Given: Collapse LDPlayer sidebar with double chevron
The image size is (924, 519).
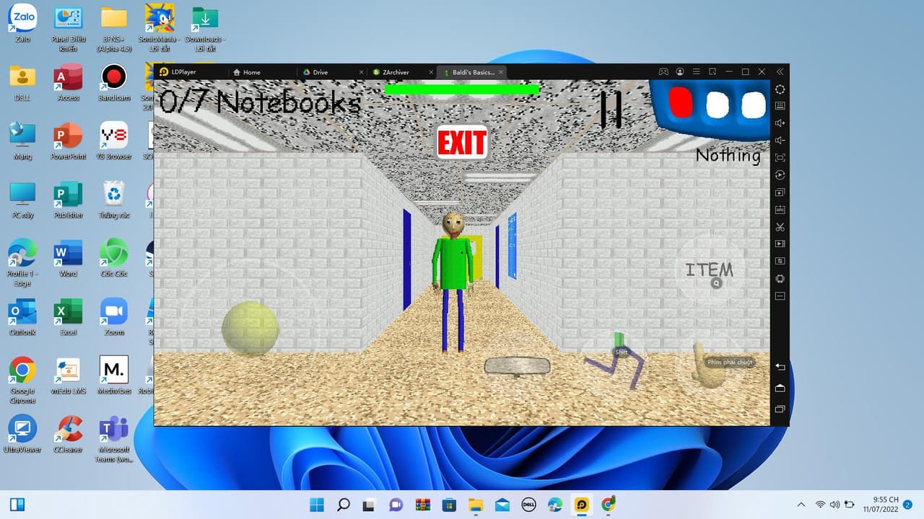Looking at the screenshot, I should pos(780,72).
